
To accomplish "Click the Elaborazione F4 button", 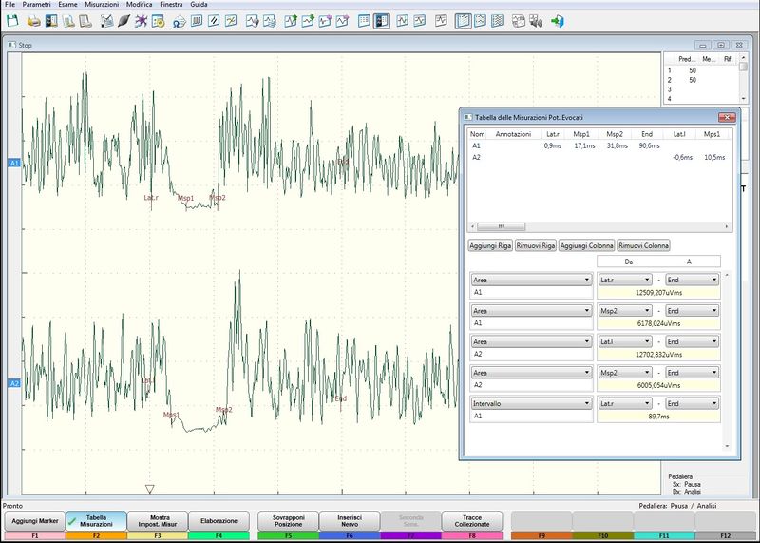I will pos(219,520).
